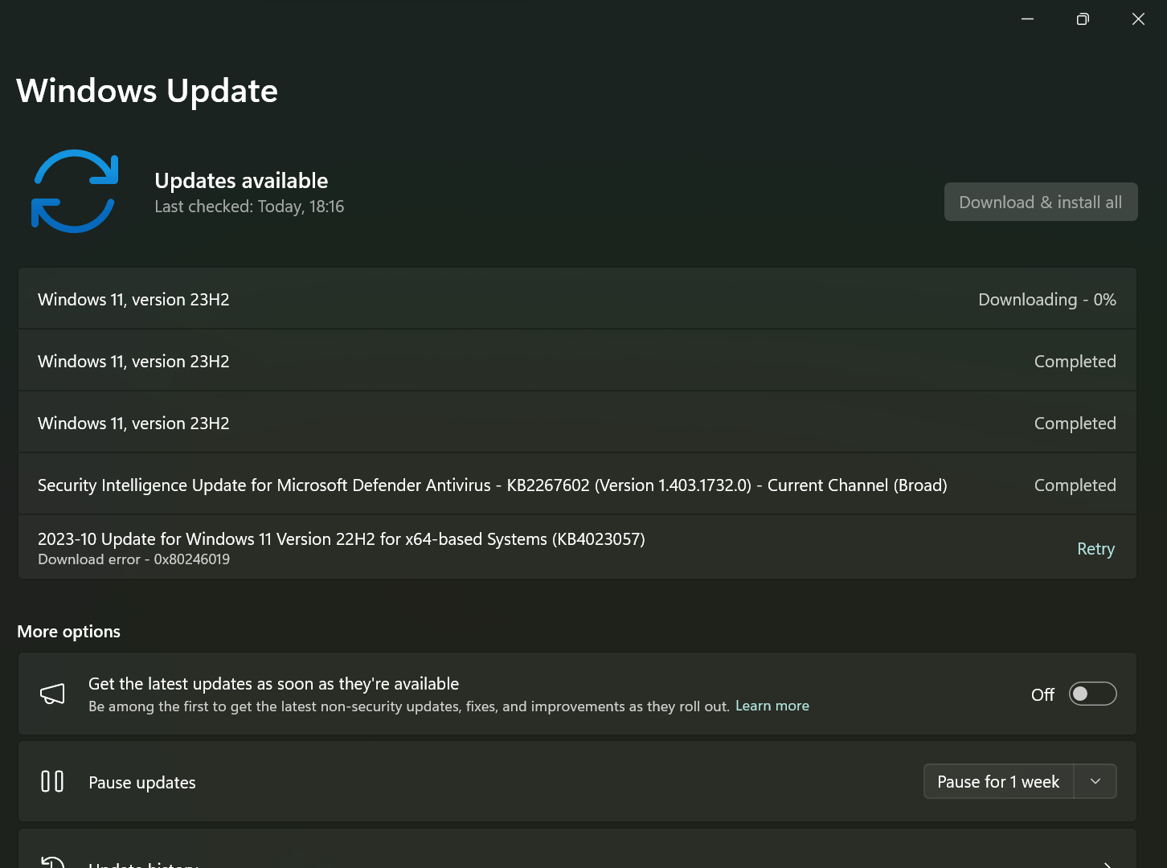Click Pause for 1 week button
Screen dimensions: 1167x868
pyautogui.click(x=999, y=781)
